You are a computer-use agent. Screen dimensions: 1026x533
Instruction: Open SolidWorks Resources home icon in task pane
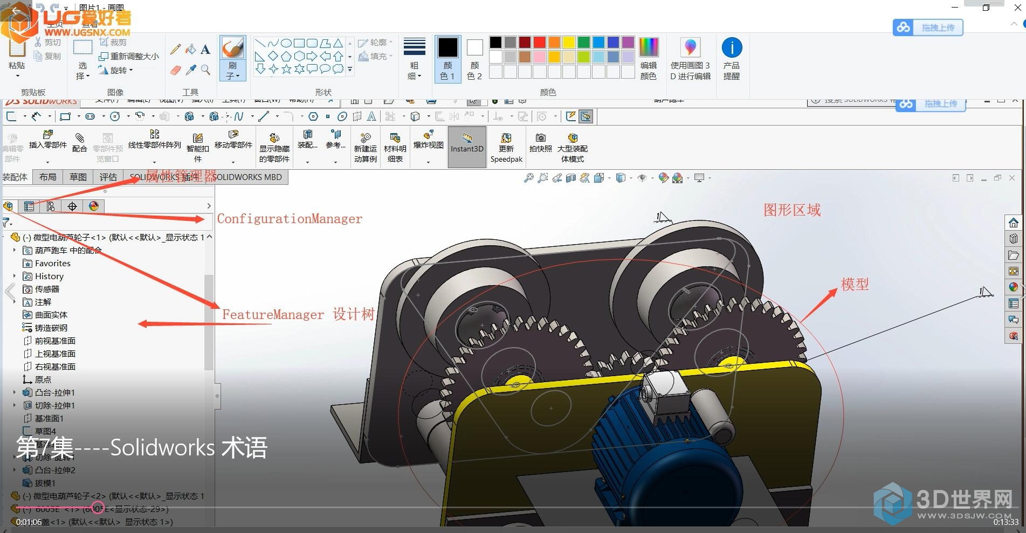tap(1014, 223)
